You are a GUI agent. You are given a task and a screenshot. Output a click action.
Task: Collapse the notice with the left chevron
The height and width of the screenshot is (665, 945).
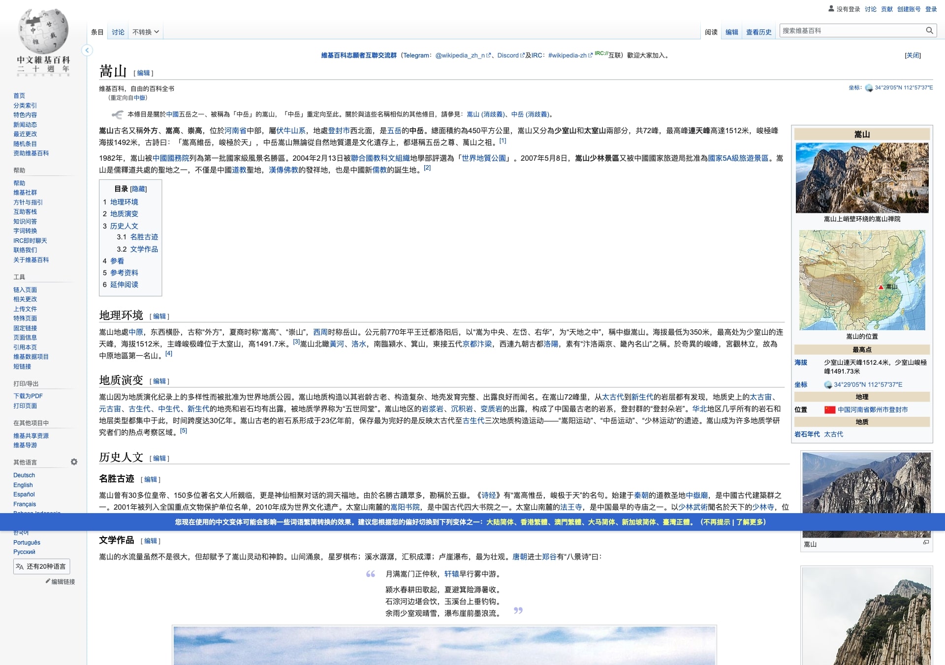coord(88,50)
